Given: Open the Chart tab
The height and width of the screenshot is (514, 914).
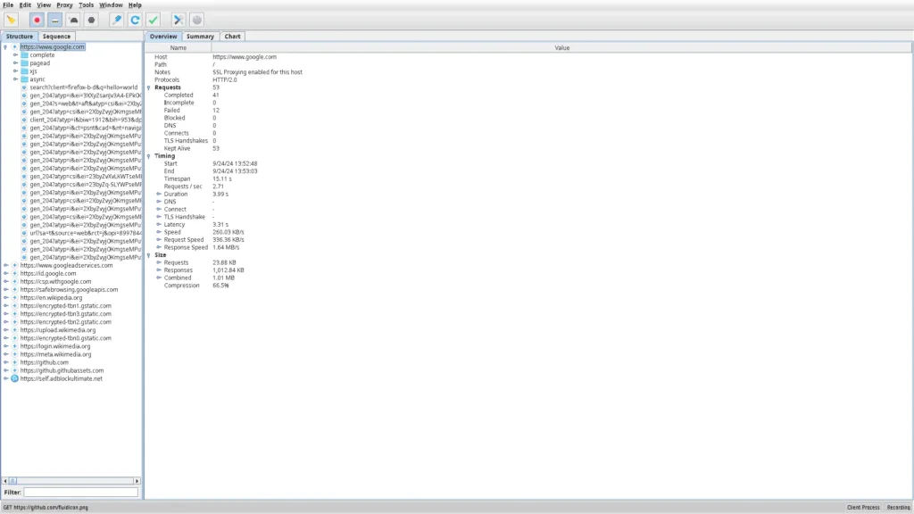Looking at the screenshot, I should coord(232,36).
